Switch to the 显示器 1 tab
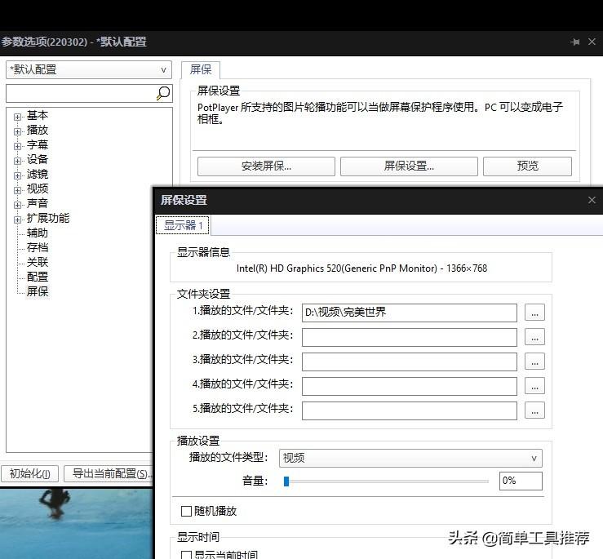 [x=183, y=225]
